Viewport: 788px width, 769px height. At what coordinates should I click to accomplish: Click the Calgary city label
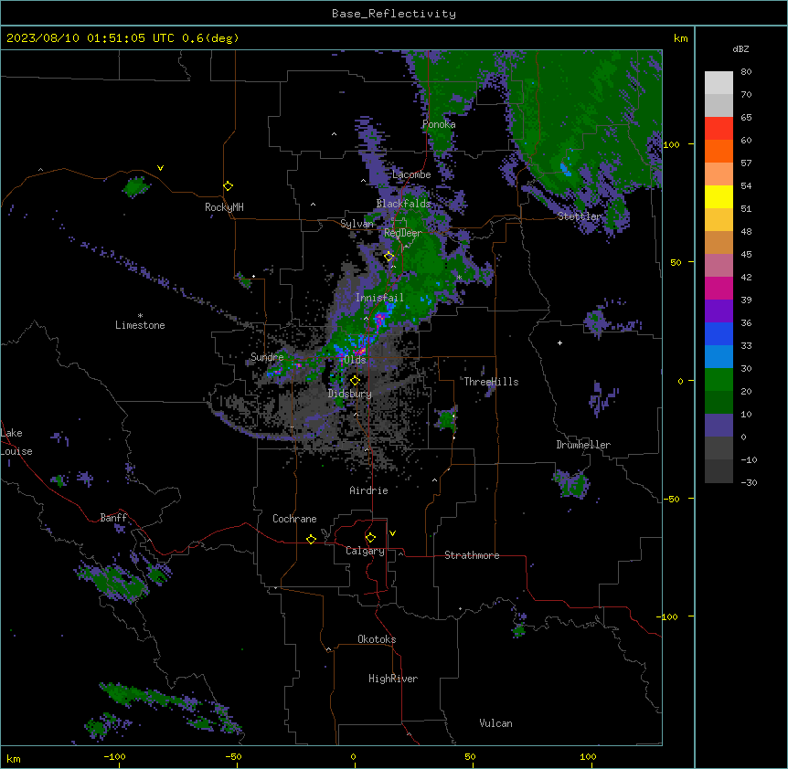pos(366,551)
